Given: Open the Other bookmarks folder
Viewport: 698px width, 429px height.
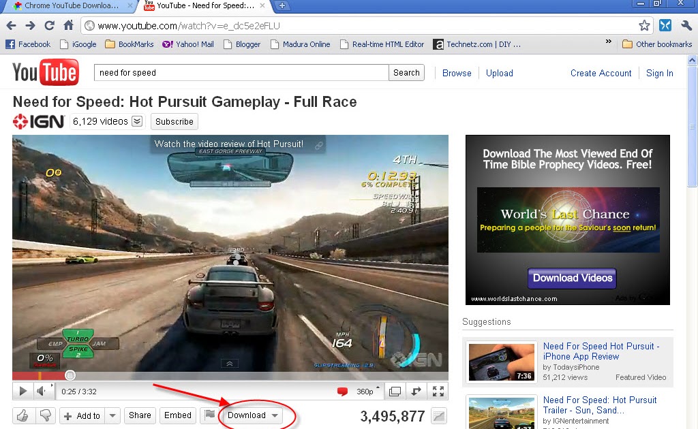Looking at the screenshot, I should click(657, 44).
